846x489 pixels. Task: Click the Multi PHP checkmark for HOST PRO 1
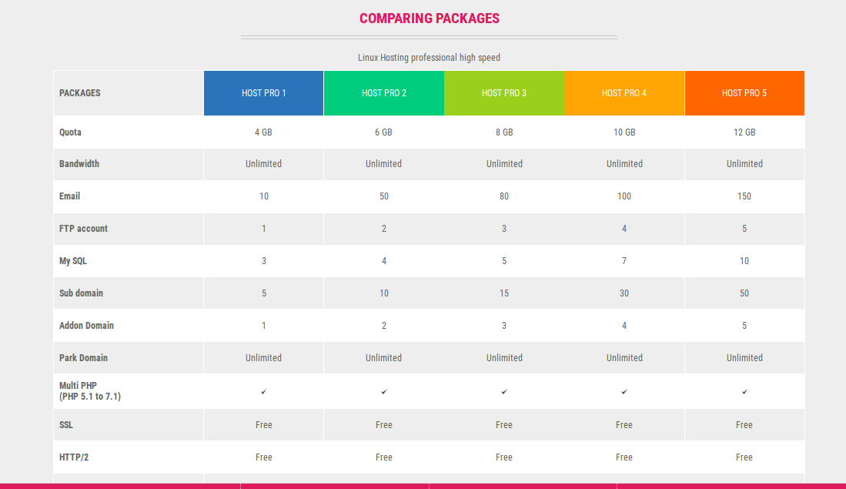264,392
